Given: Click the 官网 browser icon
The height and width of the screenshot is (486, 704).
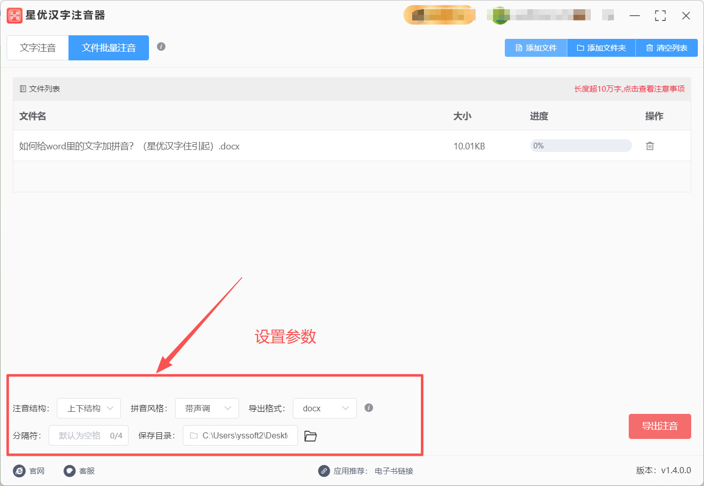Looking at the screenshot, I should [19, 471].
